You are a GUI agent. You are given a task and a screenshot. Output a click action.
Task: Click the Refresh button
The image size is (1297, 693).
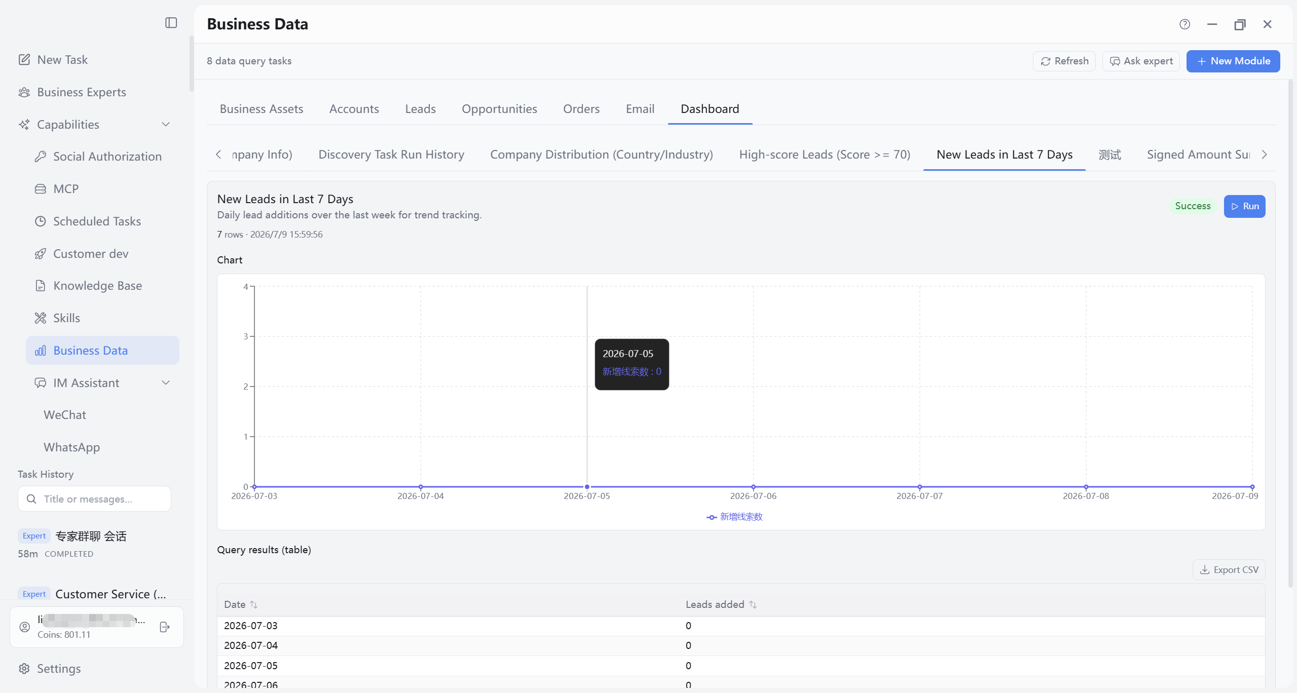coord(1064,61)
